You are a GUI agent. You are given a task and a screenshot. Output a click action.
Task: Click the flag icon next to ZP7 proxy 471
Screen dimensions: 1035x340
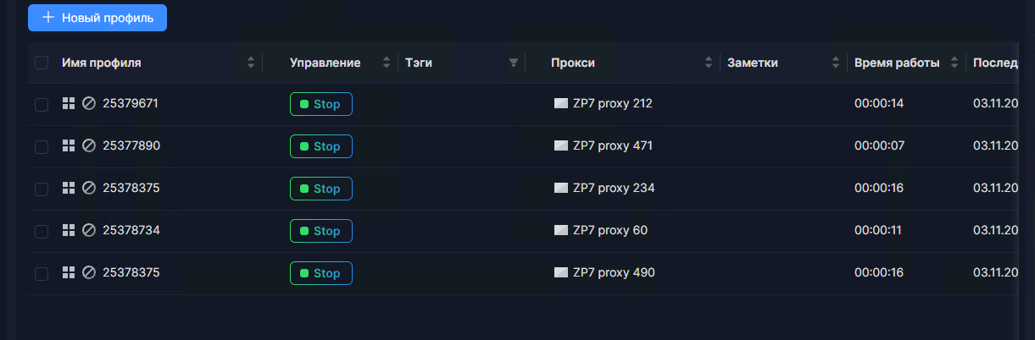tap(560, 146)
